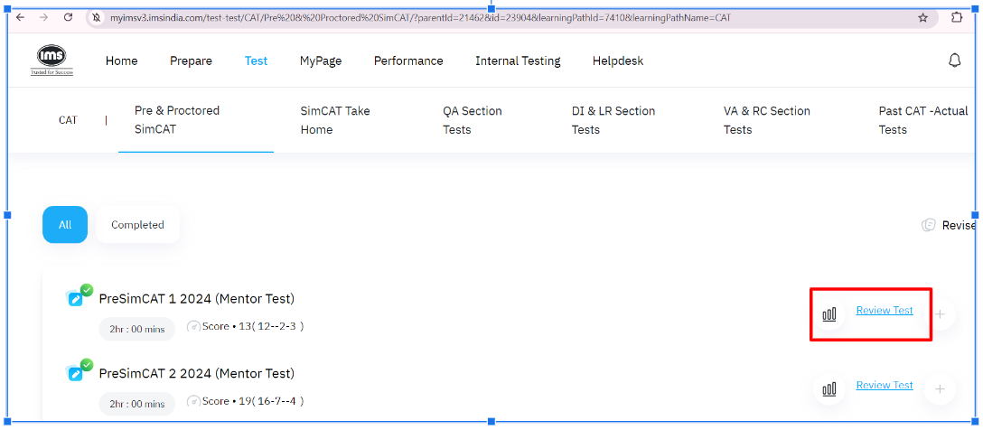Click the score gauge icon for PreSimCAT 2
Screen dimensions: 983x430
tap(193, 401)
